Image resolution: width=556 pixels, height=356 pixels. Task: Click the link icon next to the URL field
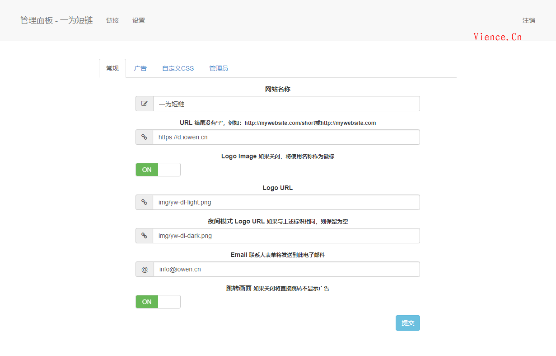pos(144,137)
